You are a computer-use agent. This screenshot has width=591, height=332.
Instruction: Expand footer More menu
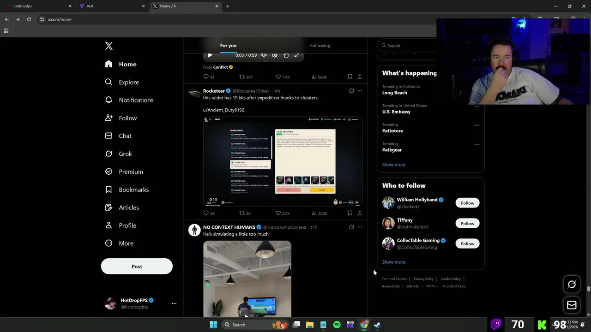coord(432,286)
